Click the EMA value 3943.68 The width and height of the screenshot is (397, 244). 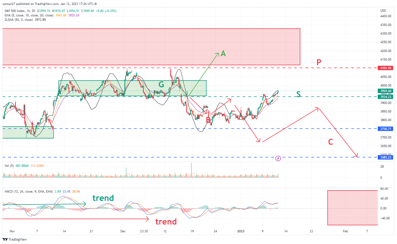coord(61,15)
